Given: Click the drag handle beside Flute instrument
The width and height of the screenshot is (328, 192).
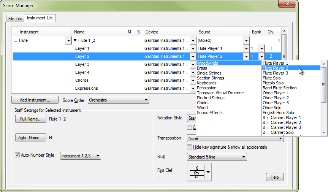Looking at the screenshot, I should 15,40.
